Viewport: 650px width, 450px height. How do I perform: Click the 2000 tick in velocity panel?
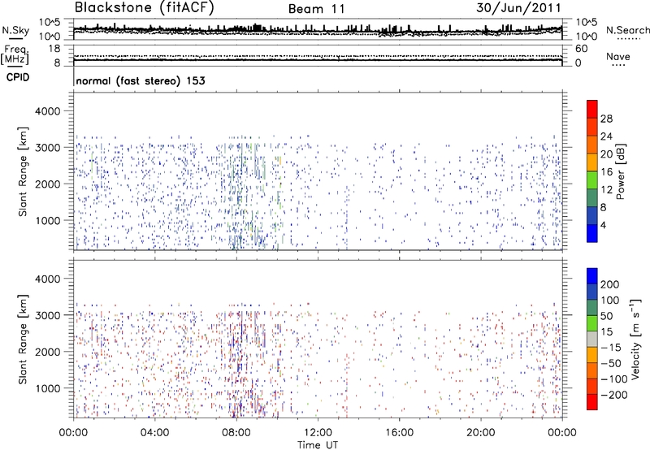48,352
